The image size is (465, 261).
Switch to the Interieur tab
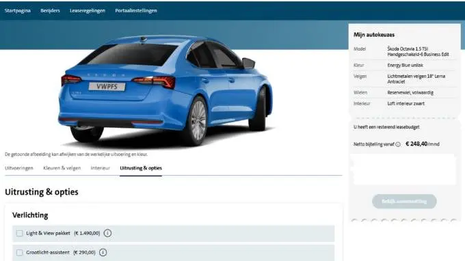point(101,168)
